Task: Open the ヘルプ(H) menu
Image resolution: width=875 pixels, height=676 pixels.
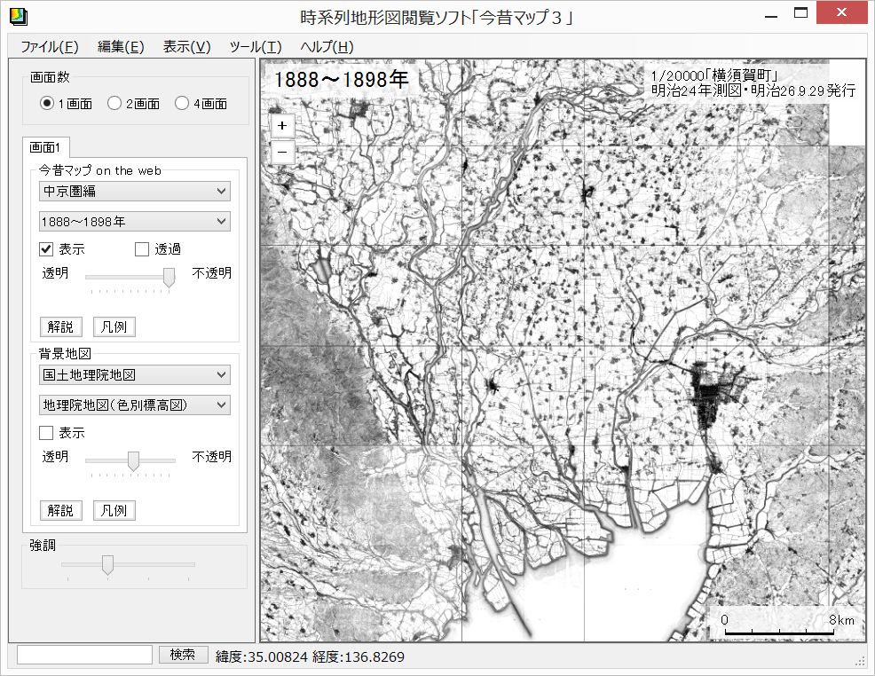Action: pyautogui.click(x=327, y=47)
